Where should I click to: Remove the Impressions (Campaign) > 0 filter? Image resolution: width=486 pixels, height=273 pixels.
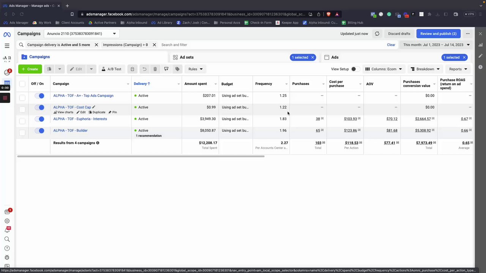click(x=154, y=45)
